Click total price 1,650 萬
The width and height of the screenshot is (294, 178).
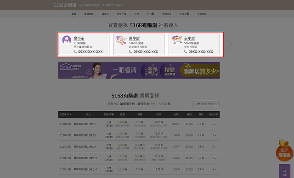(x=123, y=156)
